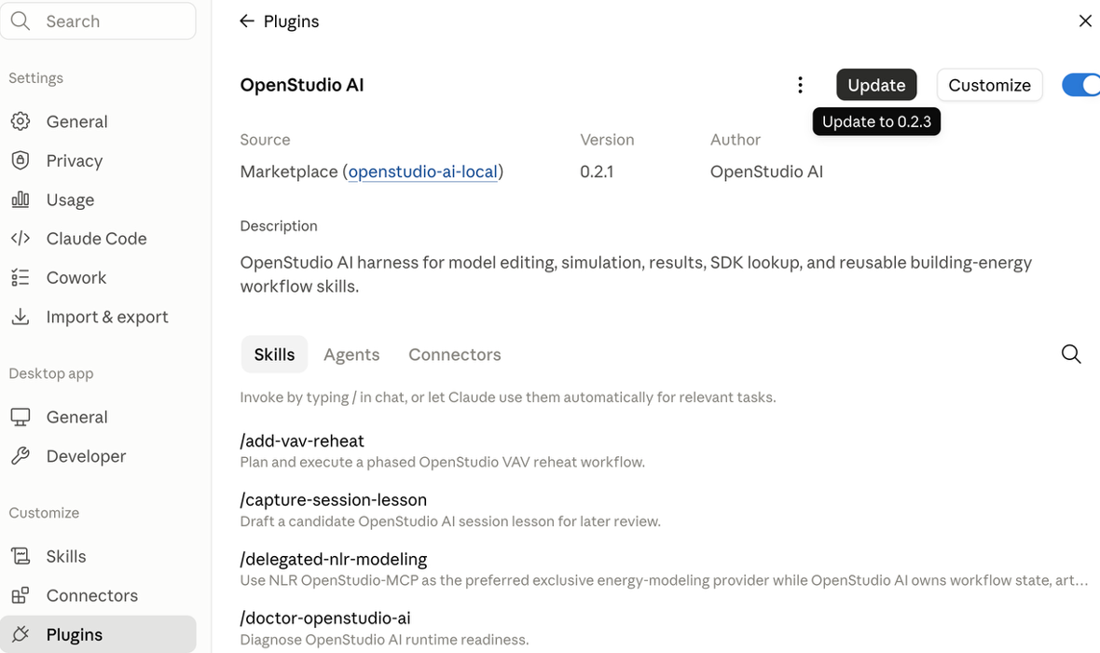Focus the Search input field
Viewport: 1100px width, 653px height.
pyautogui.click(x=98, y=21)
